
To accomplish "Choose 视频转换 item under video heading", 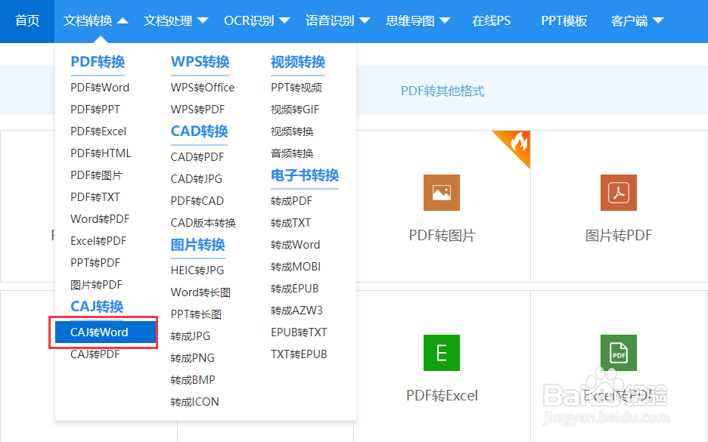I will (292, 131).
